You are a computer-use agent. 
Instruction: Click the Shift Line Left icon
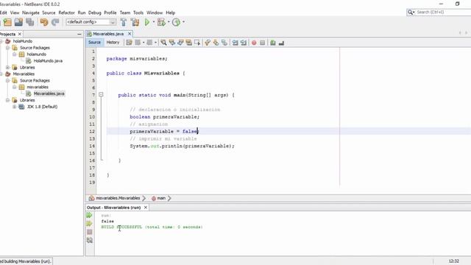pos(235,43)
